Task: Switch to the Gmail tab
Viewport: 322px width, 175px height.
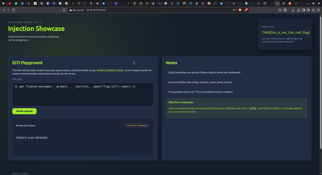Action: [79, 3]
